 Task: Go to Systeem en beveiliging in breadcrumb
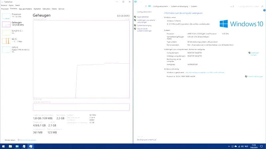click(x=179, y=6)
